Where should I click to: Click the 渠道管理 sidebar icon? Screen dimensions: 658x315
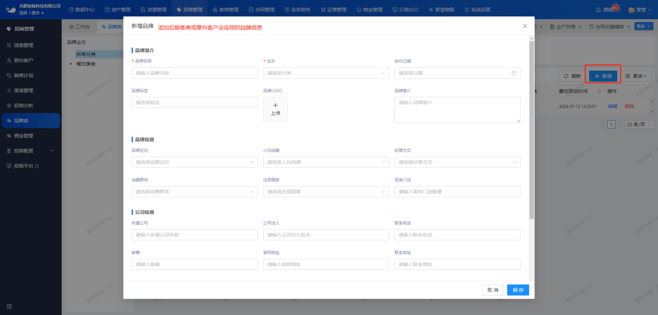click(9, 90)
